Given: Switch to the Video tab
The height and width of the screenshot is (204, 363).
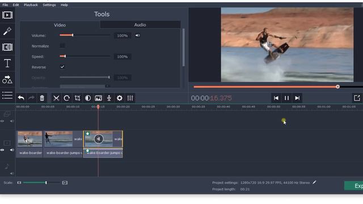Looking at the screenshot, I should pos(60,25).
